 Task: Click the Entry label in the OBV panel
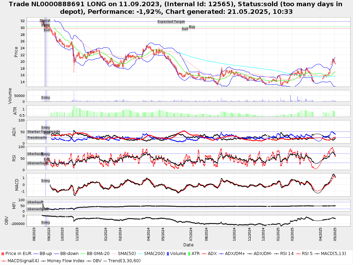point(46,223)
